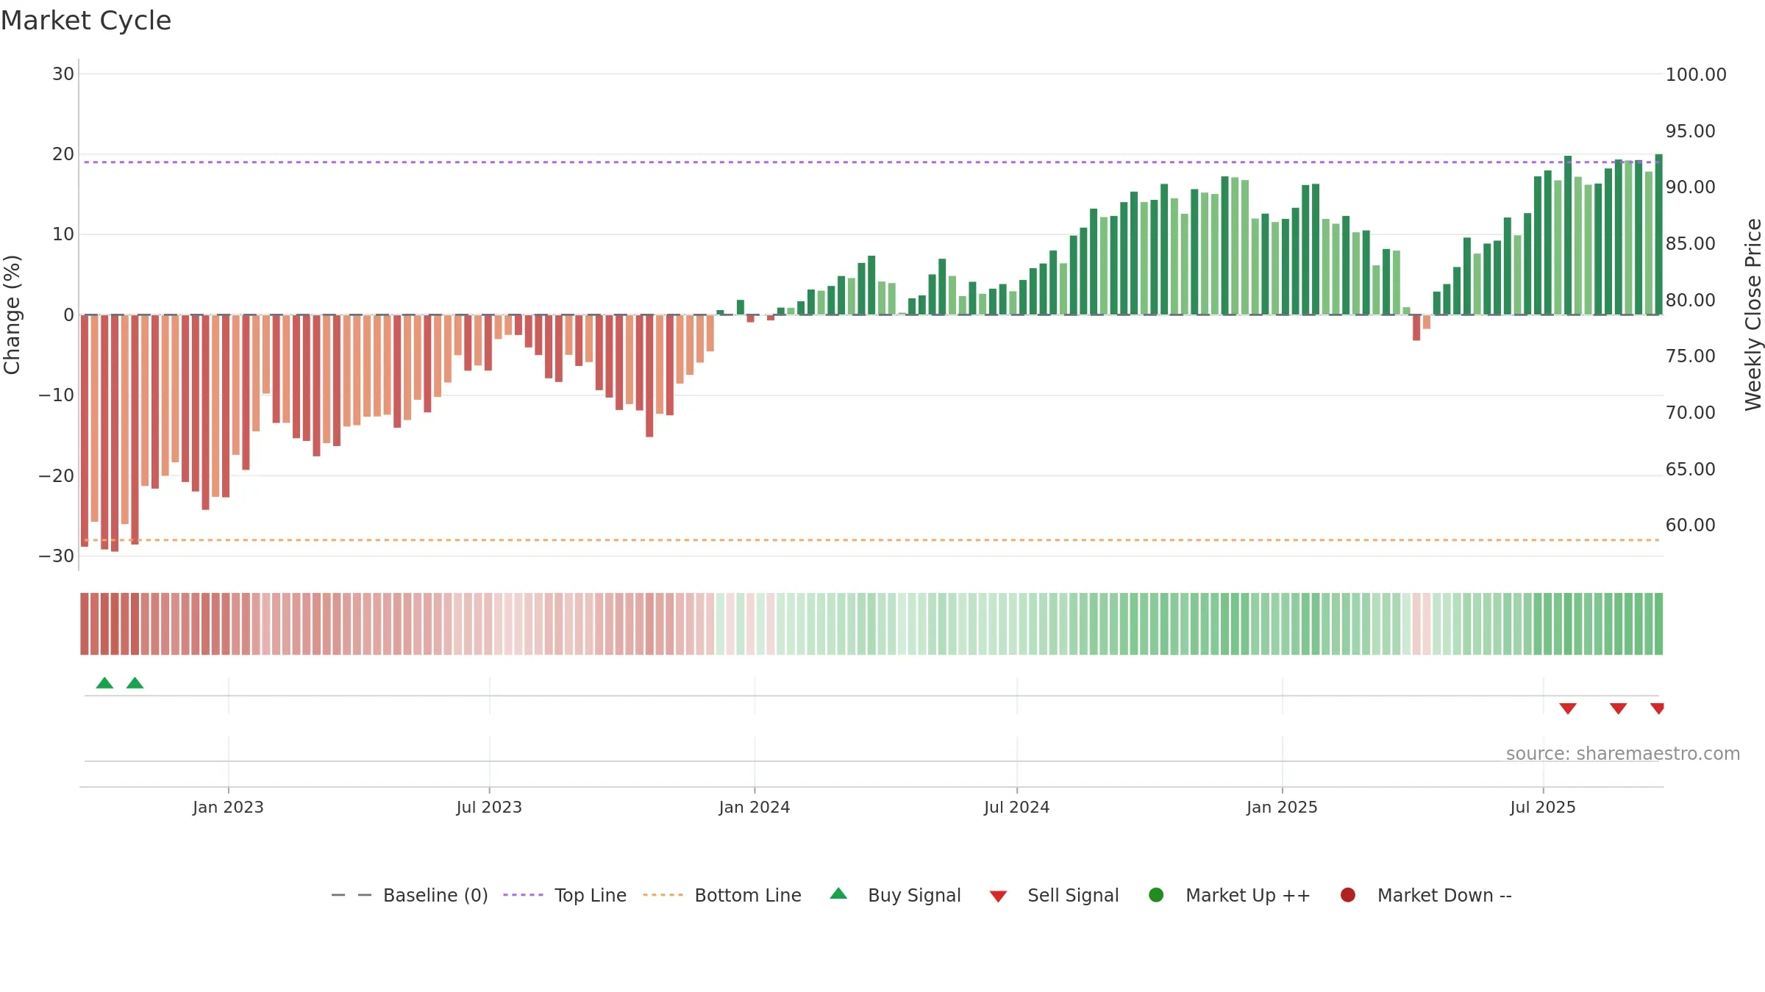Viewport: 1765px width, 992px height.
Task: Click the Jan 2023 axis label
Action: click(228, 807)
